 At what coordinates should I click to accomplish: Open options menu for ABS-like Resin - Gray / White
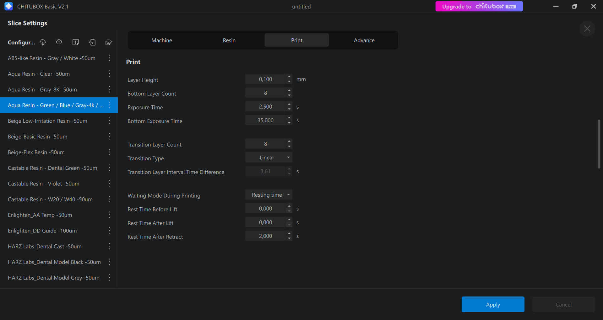pos(110,58)
